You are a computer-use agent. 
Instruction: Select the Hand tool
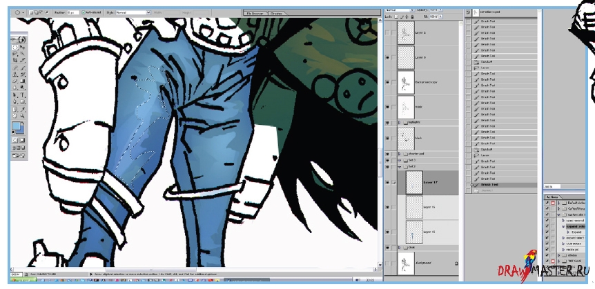[14, 116]
